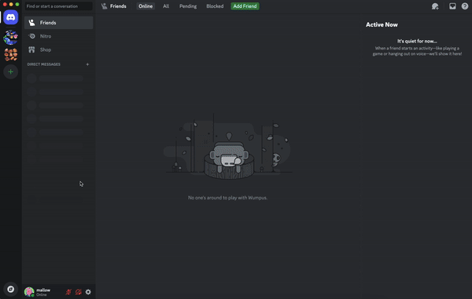Open Explore Discoverable Servers compass icon
The height and width of the screenshot is (299, 472).
(x=11, y=289)
